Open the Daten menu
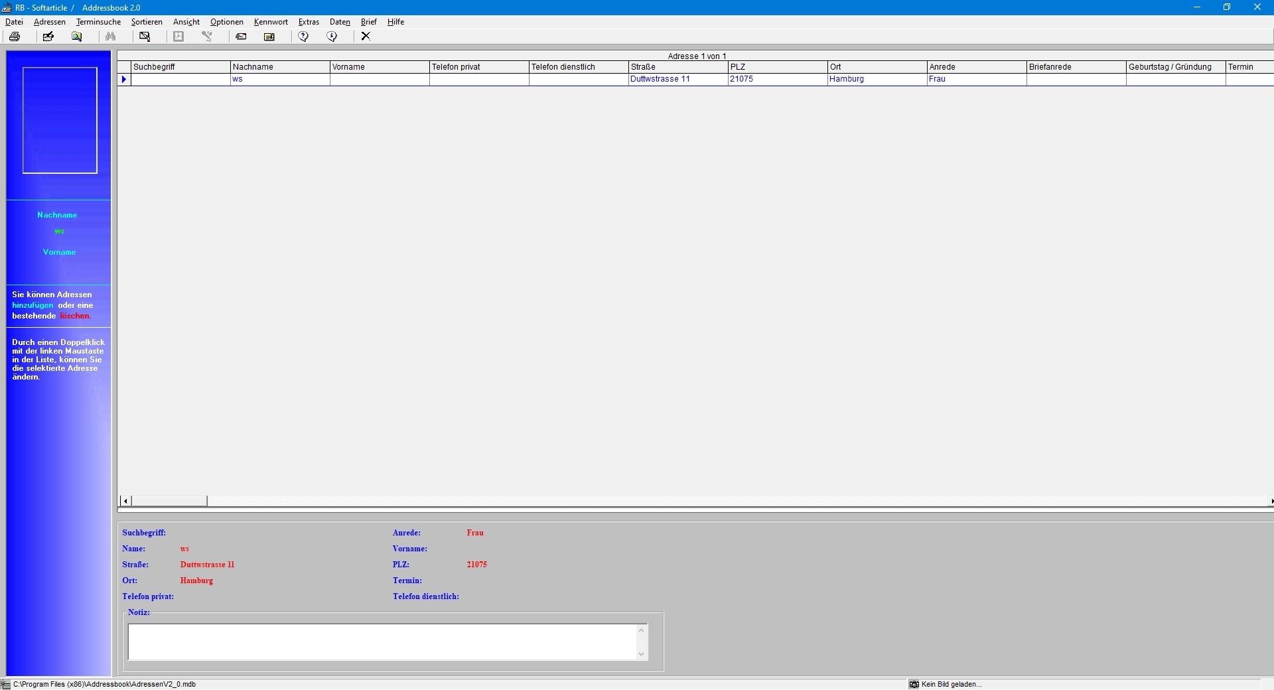The image size is (1274, 690). pos(340,22)
